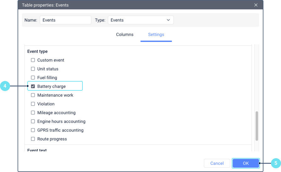Open the Type dropdown
Screen dimensions: 281x172
pyautogui.click(x=140, y=20)
